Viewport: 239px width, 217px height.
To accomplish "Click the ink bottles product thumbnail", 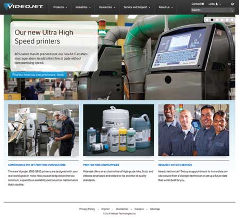I will [118, 130].
